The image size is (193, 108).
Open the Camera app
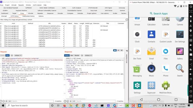180,21
